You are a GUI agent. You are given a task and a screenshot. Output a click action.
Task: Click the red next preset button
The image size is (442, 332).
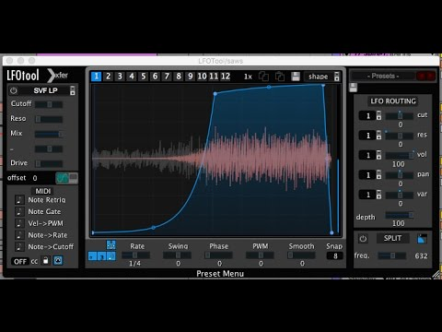click(x=431, y=76)
